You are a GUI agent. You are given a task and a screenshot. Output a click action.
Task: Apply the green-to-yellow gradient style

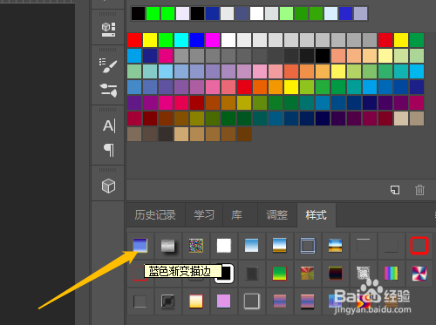pyautogui.click(x=280, y=274)
